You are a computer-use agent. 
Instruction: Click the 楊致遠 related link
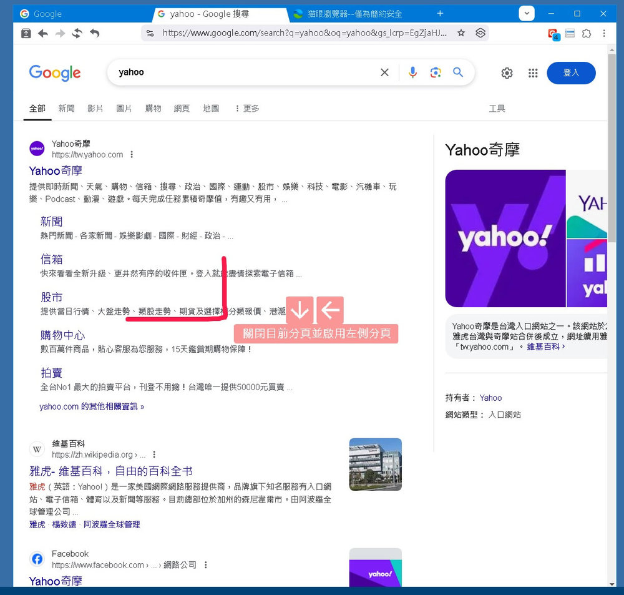pyautogui.click(x=64, y=524)
